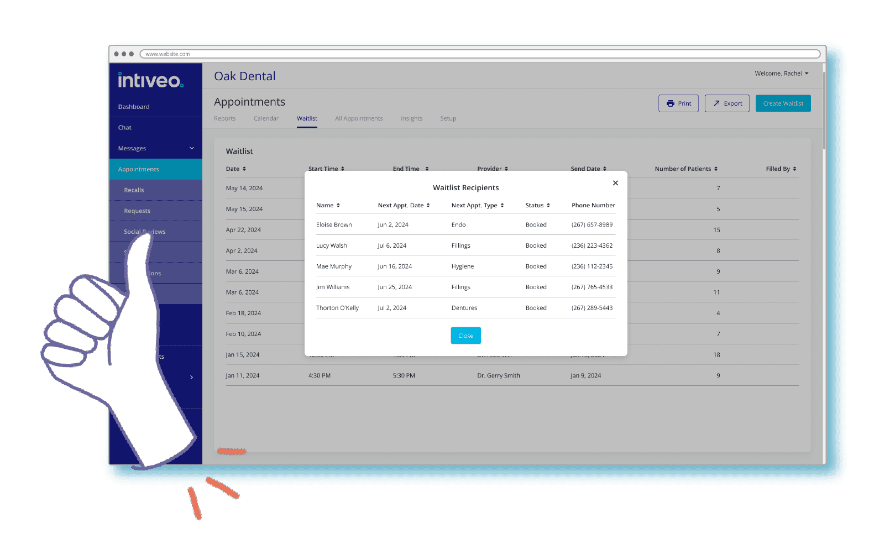Sort waitlist by Start Time arrows
Viewport: 895px width, 560px height.
click(x=343, y=169)
